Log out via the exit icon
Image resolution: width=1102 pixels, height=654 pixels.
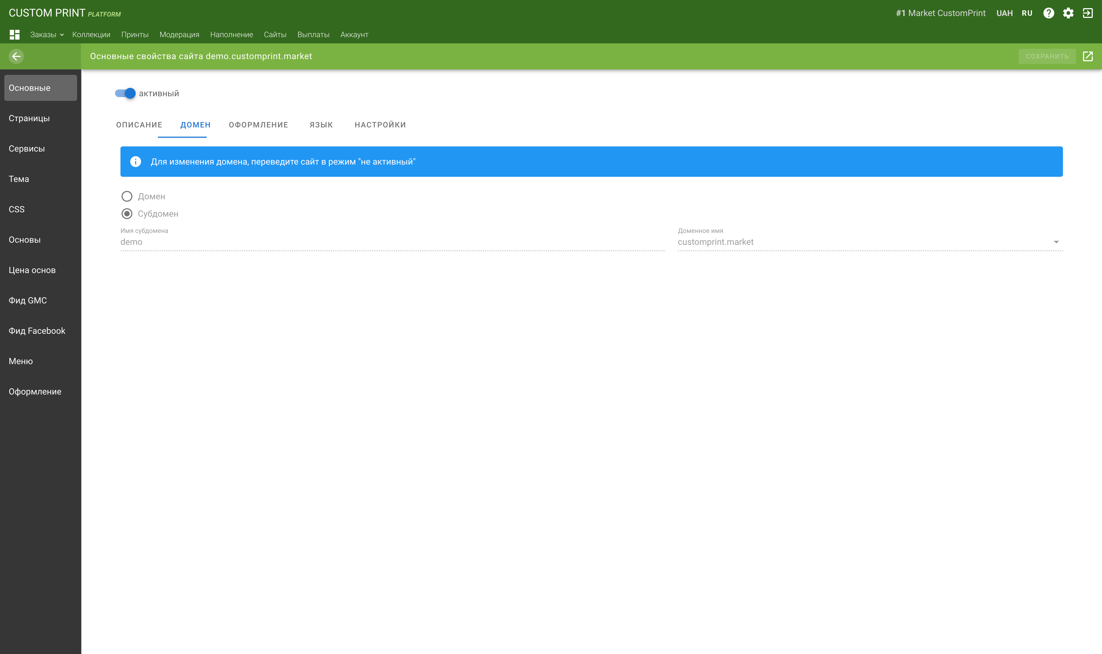(x=1087, y=13)
